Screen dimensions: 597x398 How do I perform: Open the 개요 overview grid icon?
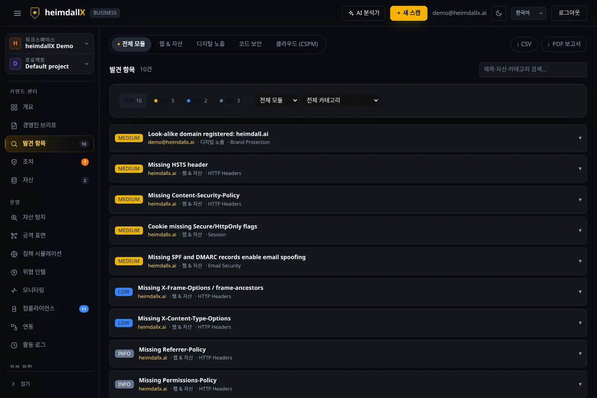tap(14, 107)
